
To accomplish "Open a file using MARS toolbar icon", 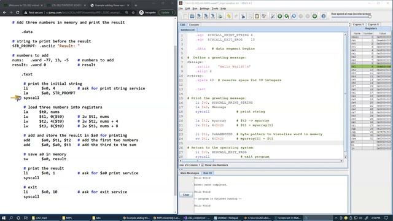I will tap(192, 17).
